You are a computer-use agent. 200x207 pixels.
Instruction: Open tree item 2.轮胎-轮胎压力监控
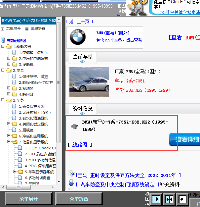click(36, 82)
